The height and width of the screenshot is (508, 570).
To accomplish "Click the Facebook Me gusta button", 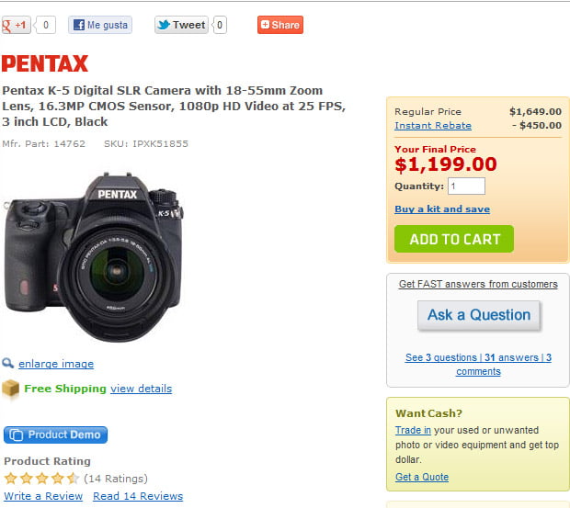I will [100, 25].
